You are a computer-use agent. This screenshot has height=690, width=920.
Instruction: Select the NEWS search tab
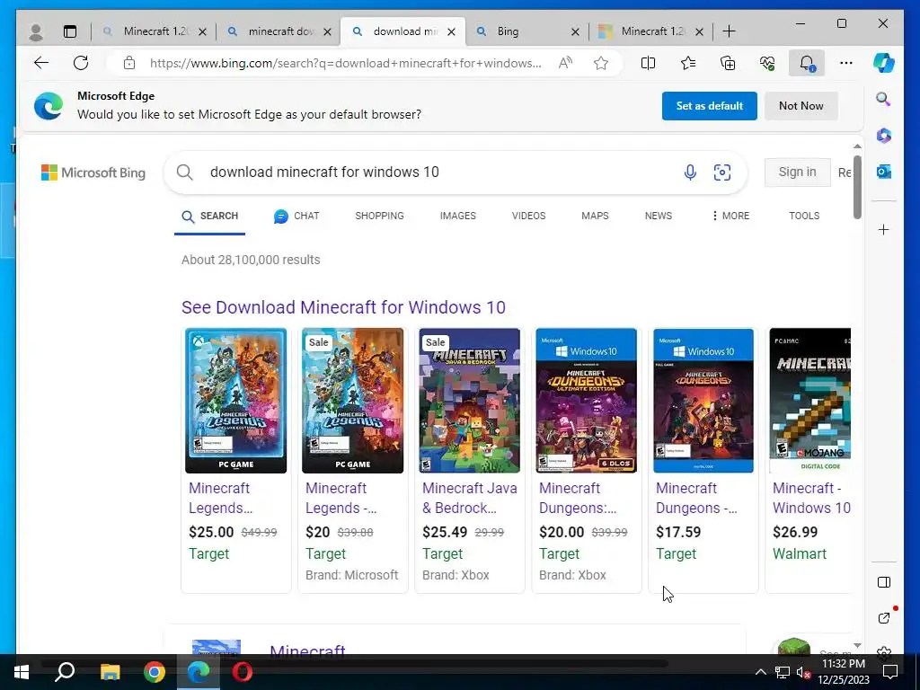(659, 216)
